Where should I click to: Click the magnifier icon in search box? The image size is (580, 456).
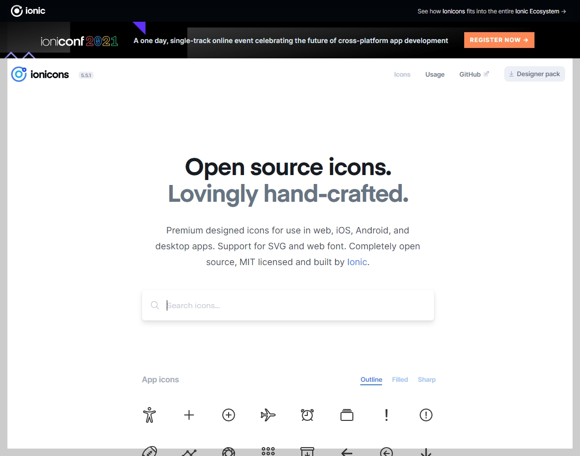154,305
